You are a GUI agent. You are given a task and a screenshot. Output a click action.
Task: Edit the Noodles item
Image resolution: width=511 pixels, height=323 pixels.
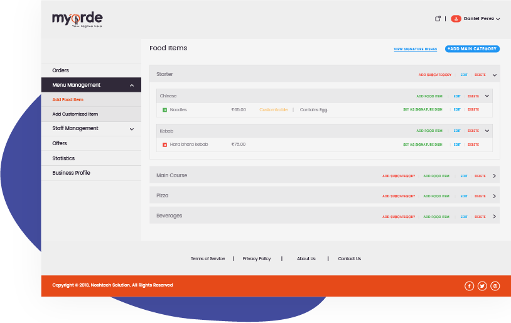tap(457, 109)
